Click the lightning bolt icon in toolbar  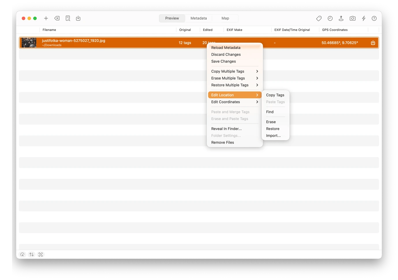pos(364,18)
